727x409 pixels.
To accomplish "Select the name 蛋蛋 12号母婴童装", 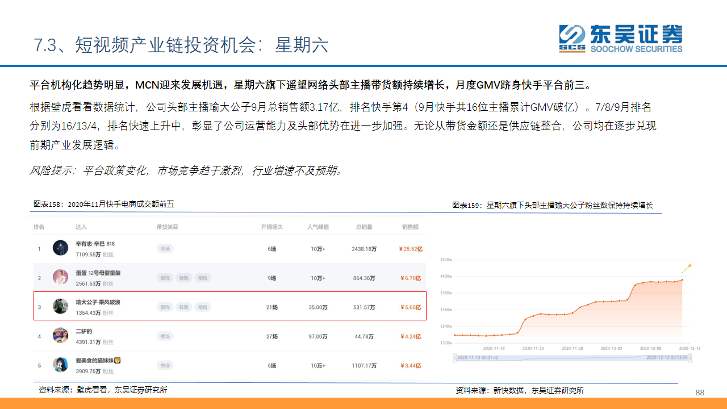I will pyautogui.click(x=98, y=273).
